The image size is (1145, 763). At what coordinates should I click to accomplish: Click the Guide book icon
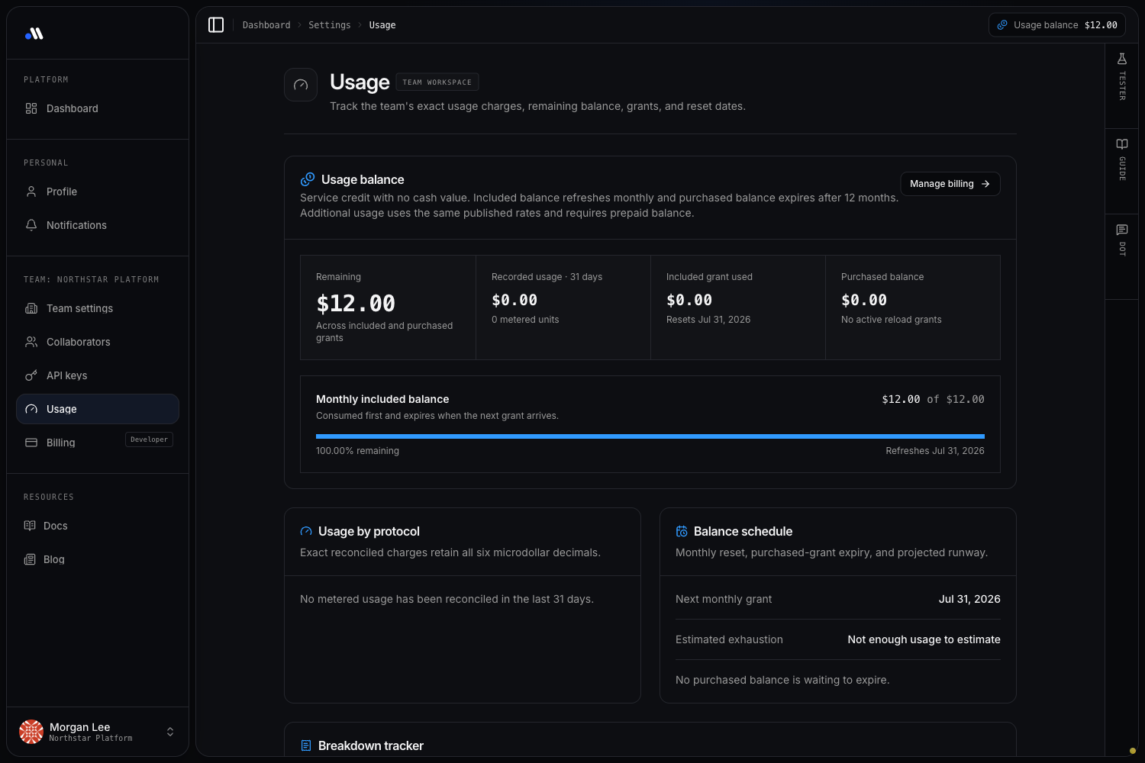coord(1122,144)
